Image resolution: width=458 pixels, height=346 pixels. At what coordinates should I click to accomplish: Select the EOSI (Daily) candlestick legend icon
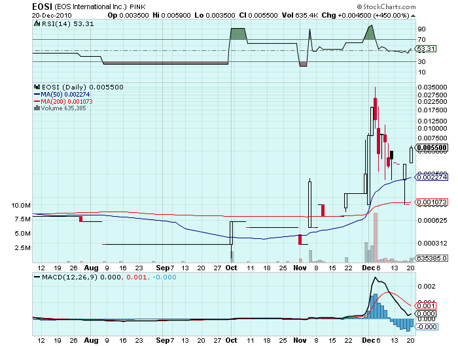(x=36, y=87)
